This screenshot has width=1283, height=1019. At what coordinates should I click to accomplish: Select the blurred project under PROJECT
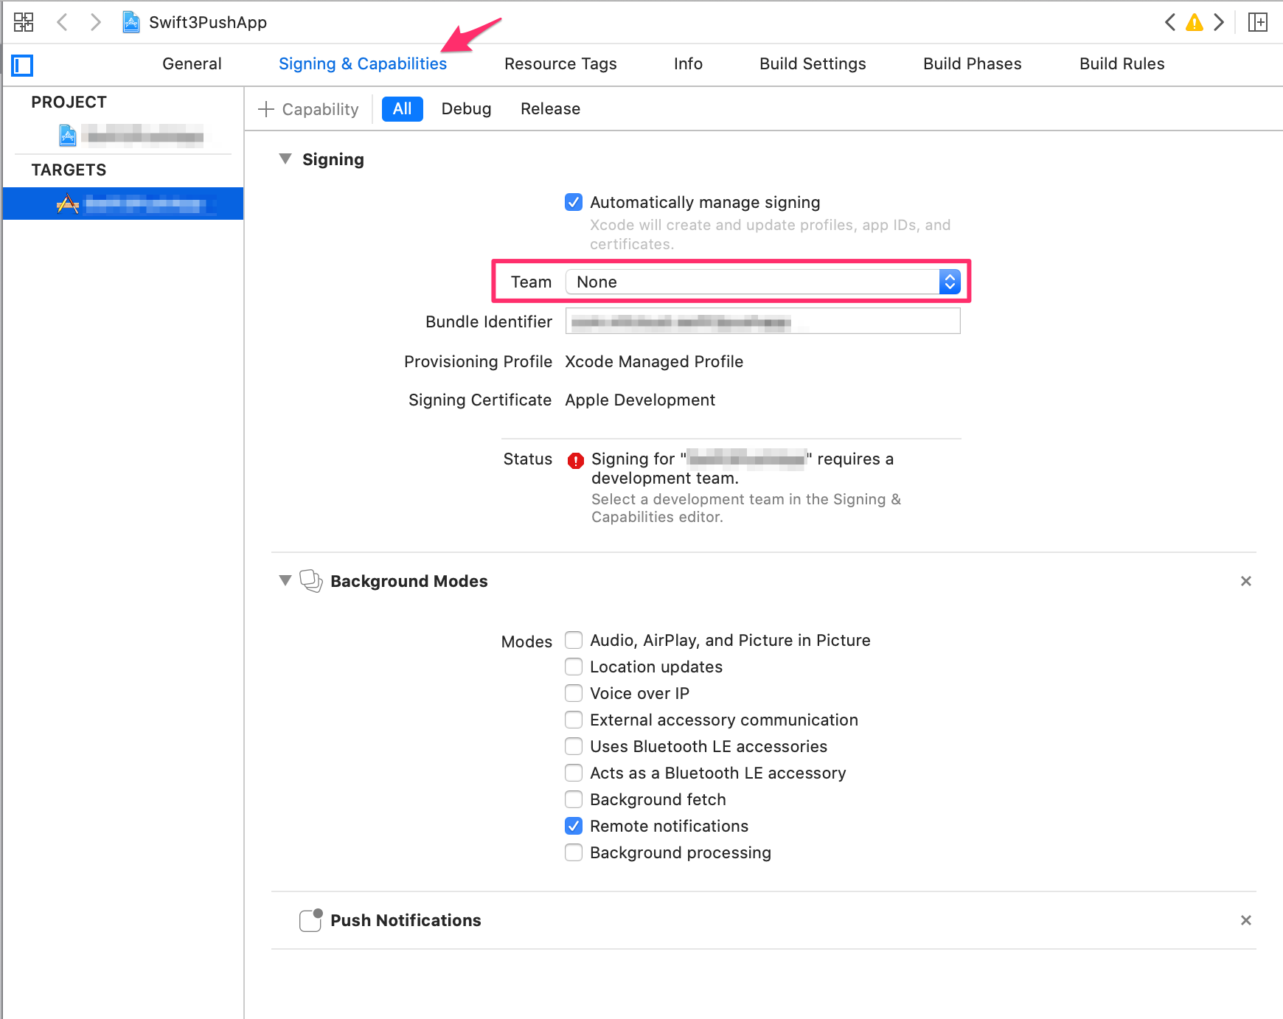[x=131, y=136]
